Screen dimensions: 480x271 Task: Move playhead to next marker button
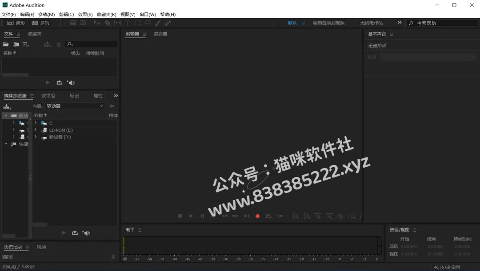pyautogui.click(x=246, y=216)
